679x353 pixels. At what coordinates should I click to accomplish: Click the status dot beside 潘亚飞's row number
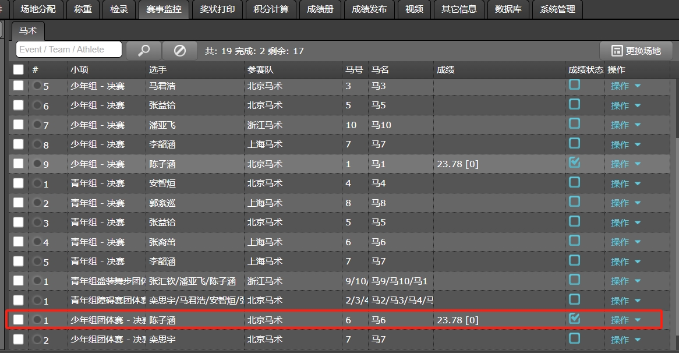tap(38, 125)
